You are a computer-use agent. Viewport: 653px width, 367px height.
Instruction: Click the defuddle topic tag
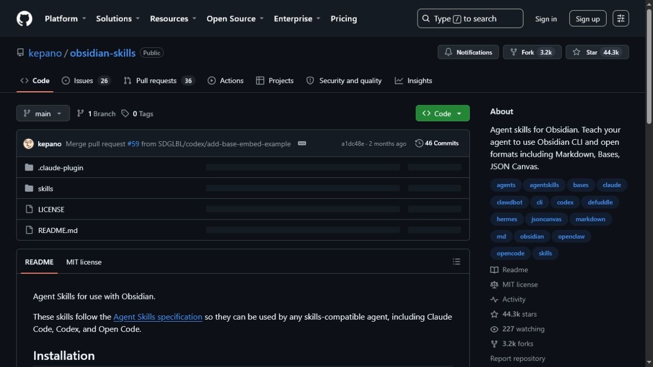(600, 202)
